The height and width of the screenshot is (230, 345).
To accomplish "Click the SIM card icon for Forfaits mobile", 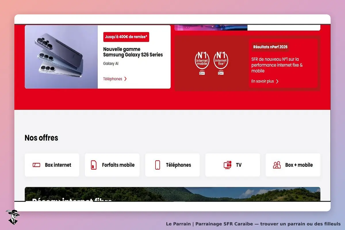I will coord(94,165).
